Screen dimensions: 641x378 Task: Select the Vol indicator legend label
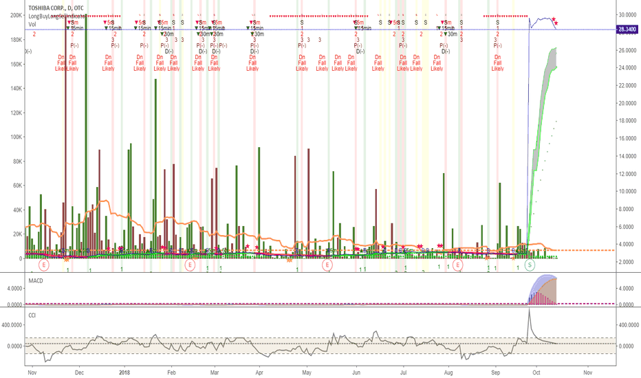tap(32, 25)
